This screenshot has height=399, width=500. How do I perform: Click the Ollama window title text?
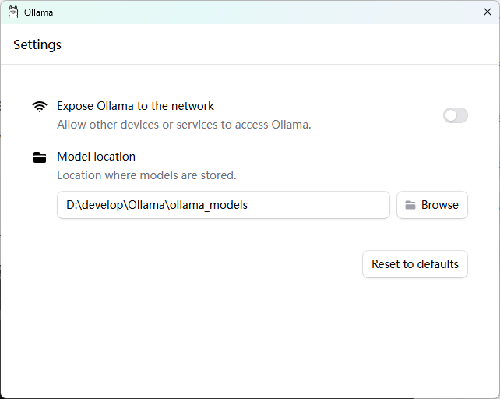coord(39,12)
